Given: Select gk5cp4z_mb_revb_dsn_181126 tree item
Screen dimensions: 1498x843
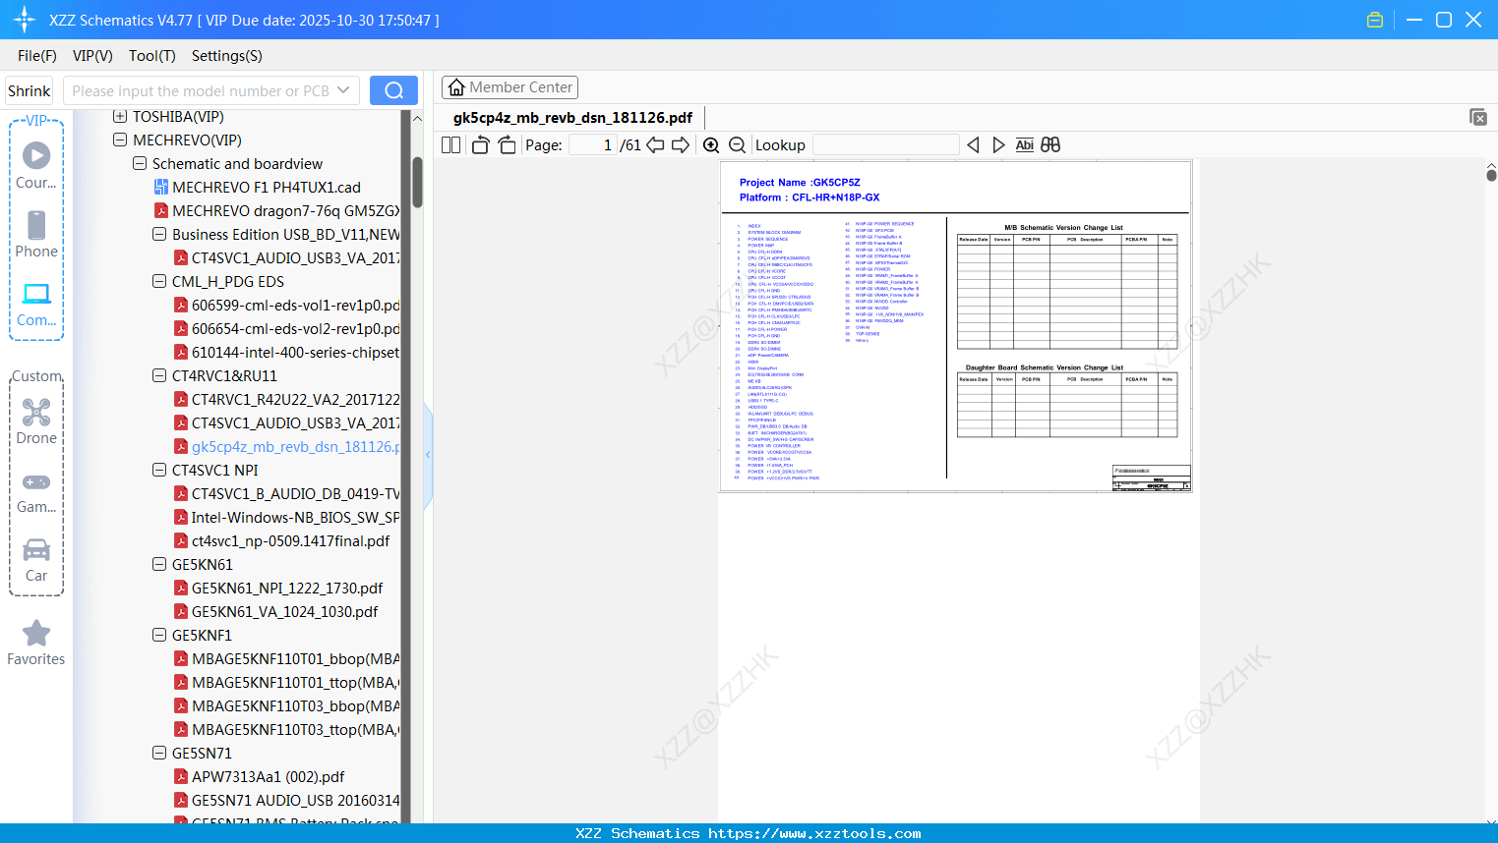Looking at the screenshot, I should point(286,447).
